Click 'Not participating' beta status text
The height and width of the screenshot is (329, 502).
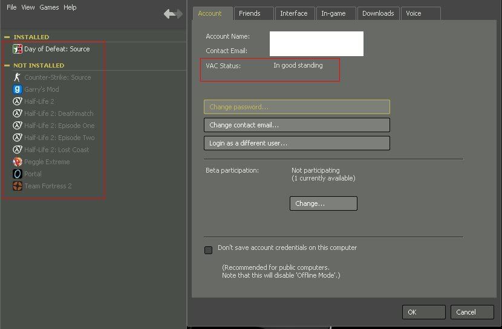click(x=315, y=170)
